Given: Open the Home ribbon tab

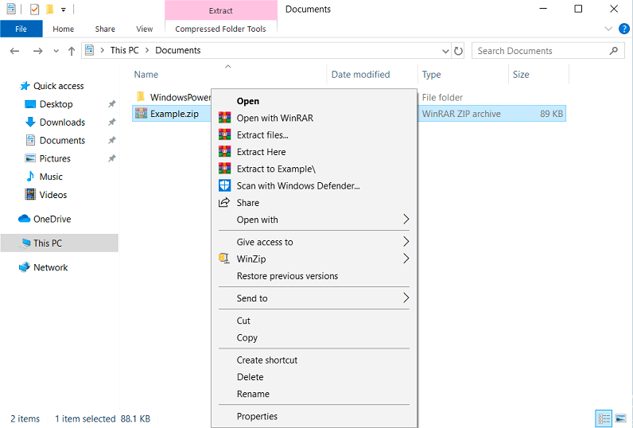Looking at the screenshot, I should [64, 29].
